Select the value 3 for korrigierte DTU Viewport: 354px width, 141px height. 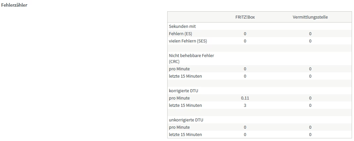click(245, 106)
